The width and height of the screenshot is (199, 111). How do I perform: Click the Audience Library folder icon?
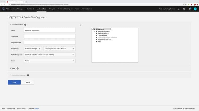click(97, 33)
